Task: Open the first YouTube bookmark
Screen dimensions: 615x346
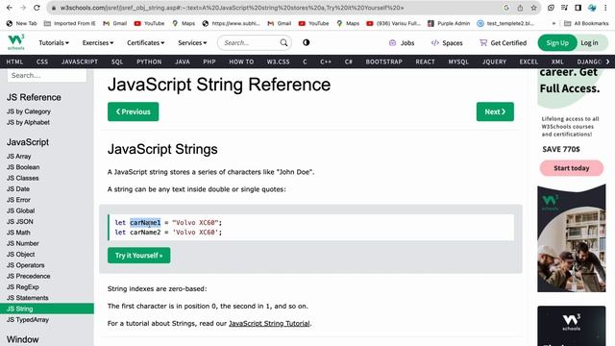Action: click(150, 23)
